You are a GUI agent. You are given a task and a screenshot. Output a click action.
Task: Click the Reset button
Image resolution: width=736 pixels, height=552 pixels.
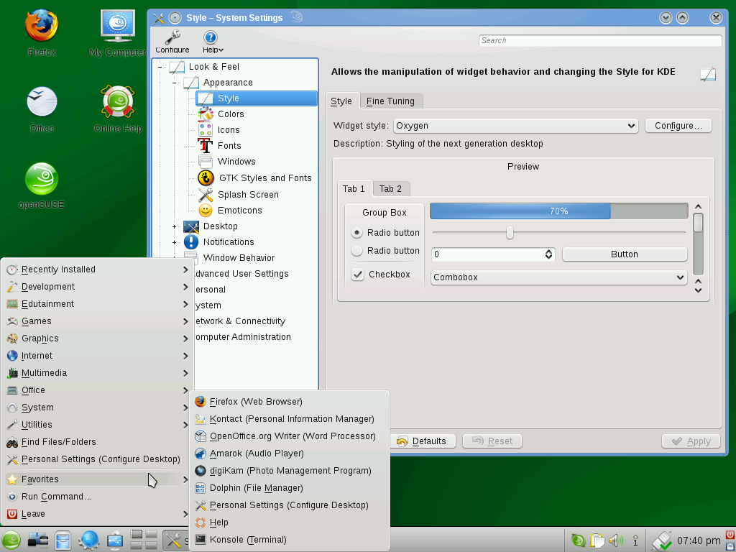[x=492, y=441]
